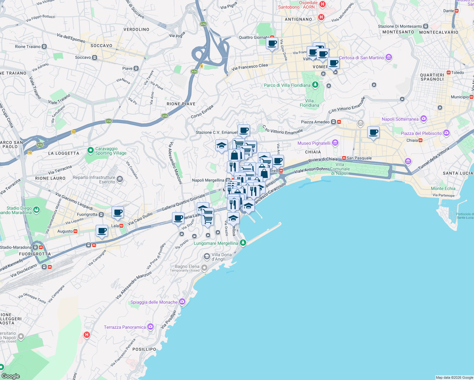Open Reparto Infrastrutture Esercito government icon
This screenshot has height=380, width=474.
120,179
